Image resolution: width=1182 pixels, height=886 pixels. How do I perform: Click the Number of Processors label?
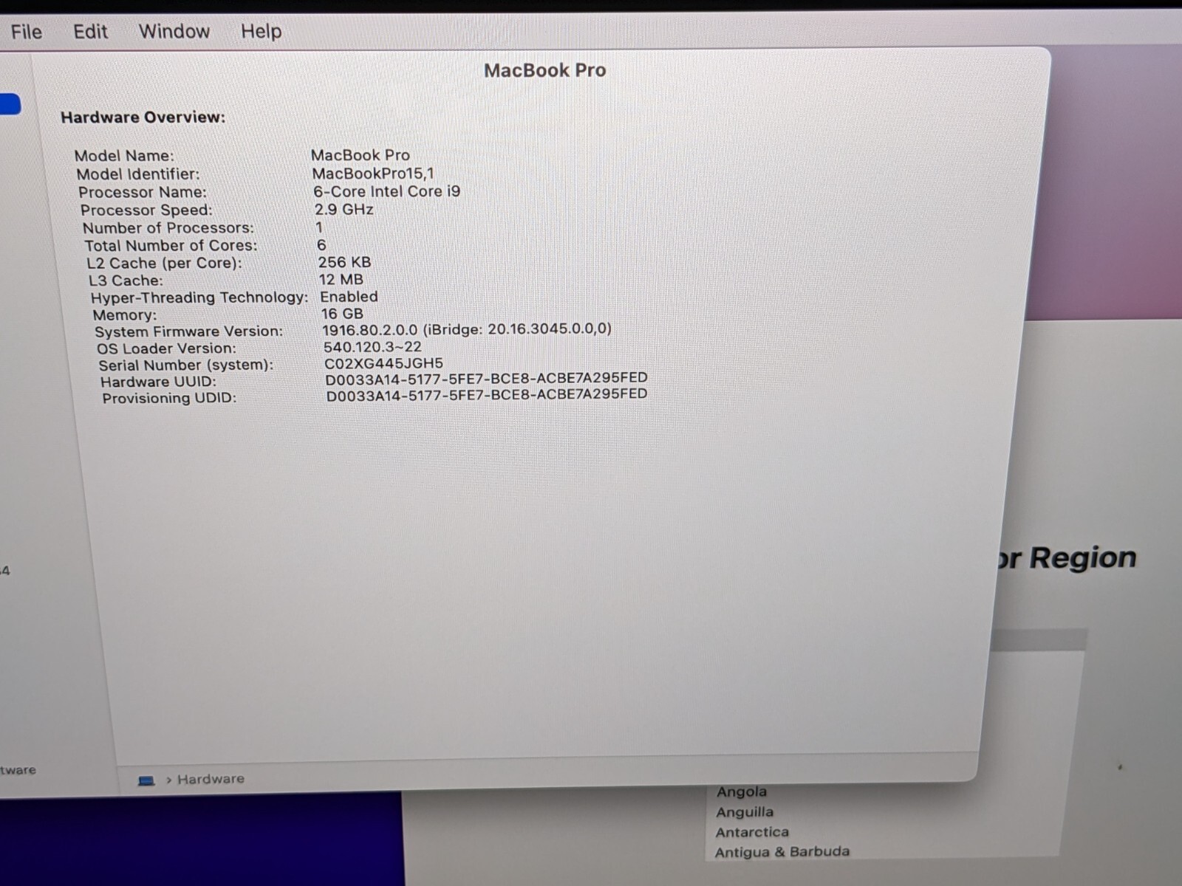click(168, 228)
